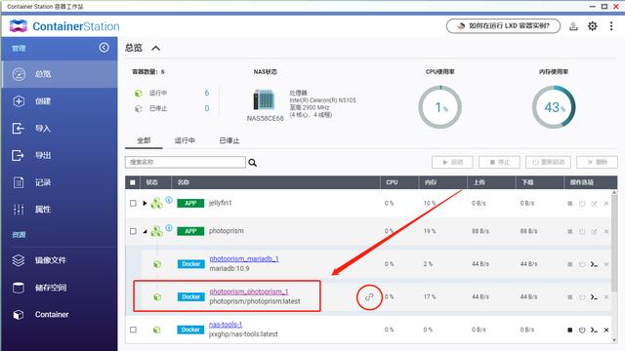
Task: Click the 停止 stop button
Action: coord(499,163)
